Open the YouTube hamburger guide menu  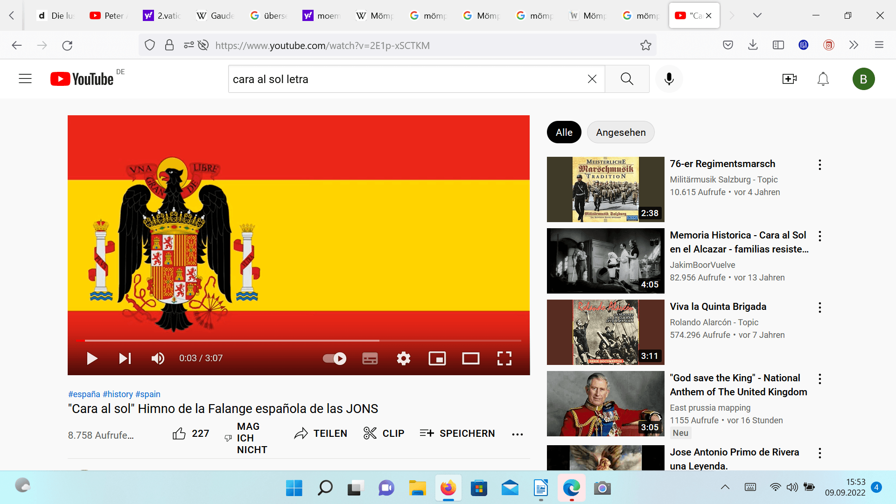point(25,79)
